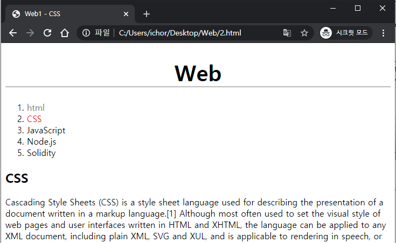Open the browser home page

[65, 33]
